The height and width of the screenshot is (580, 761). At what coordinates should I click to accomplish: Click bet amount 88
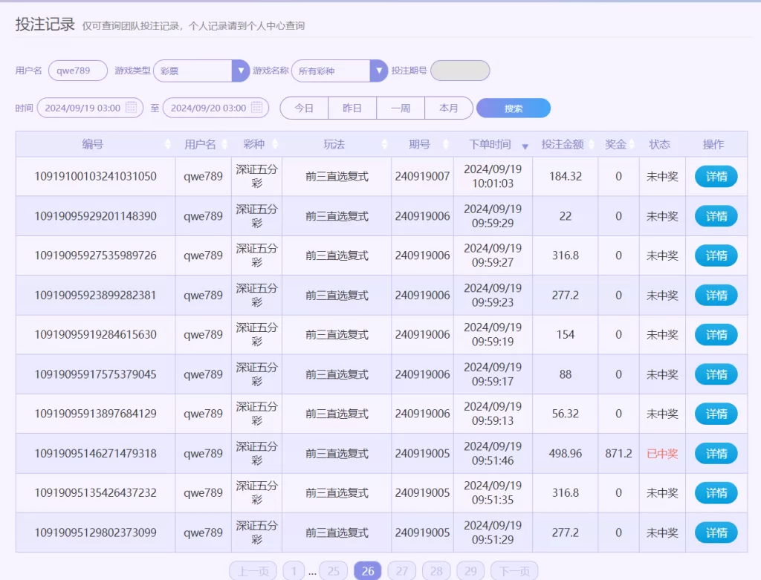566,374
